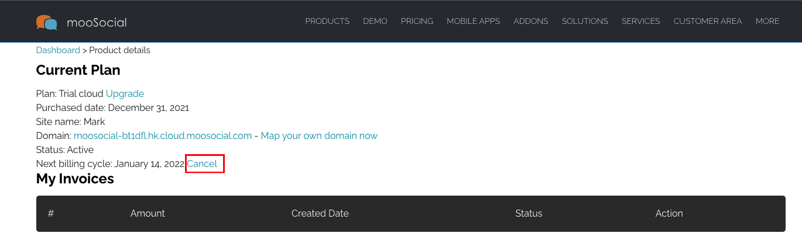Click the Created Date column header

tap(320, 213)
